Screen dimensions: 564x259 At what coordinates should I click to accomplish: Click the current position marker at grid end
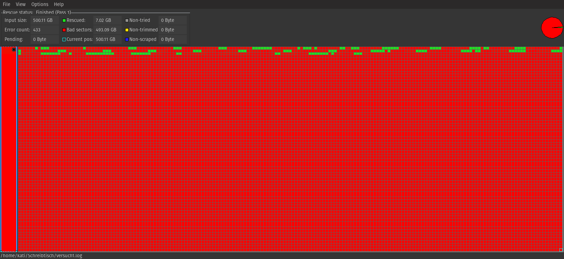pos(561,250)
